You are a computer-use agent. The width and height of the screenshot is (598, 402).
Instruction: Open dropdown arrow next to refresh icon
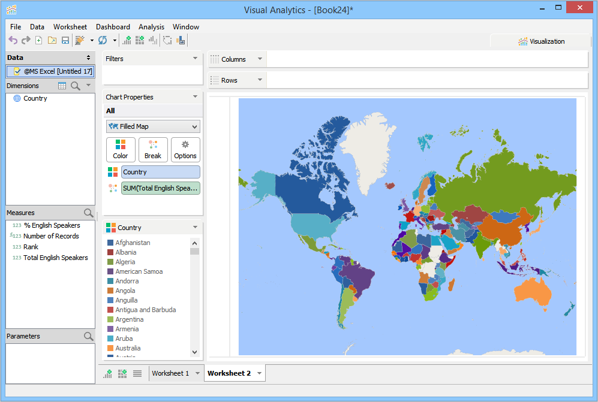click(x=115, y=40)
